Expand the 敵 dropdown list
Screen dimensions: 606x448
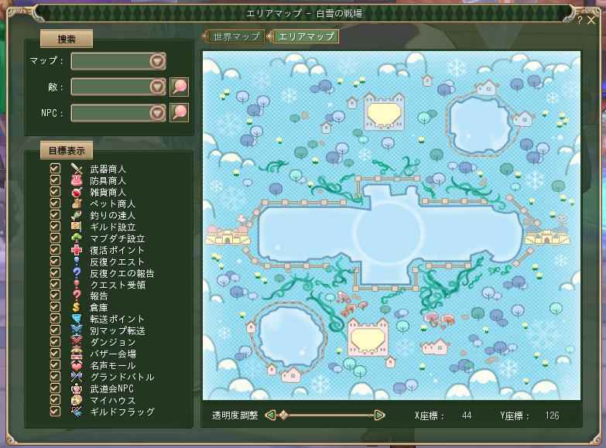click(x=157, y=86)
